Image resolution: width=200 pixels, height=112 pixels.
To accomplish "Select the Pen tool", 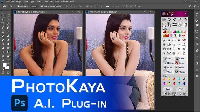I will pyautogui.click(x=8, y=52).
